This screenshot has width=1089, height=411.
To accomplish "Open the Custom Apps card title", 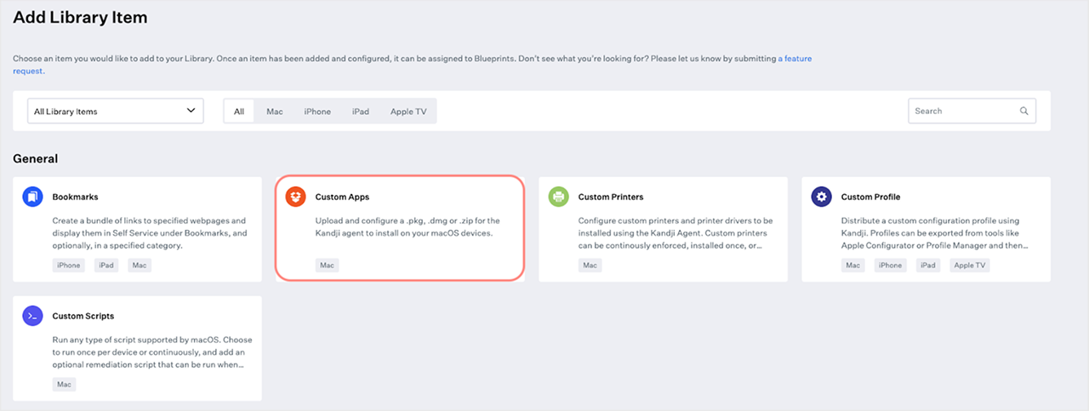I will [342, 197].
